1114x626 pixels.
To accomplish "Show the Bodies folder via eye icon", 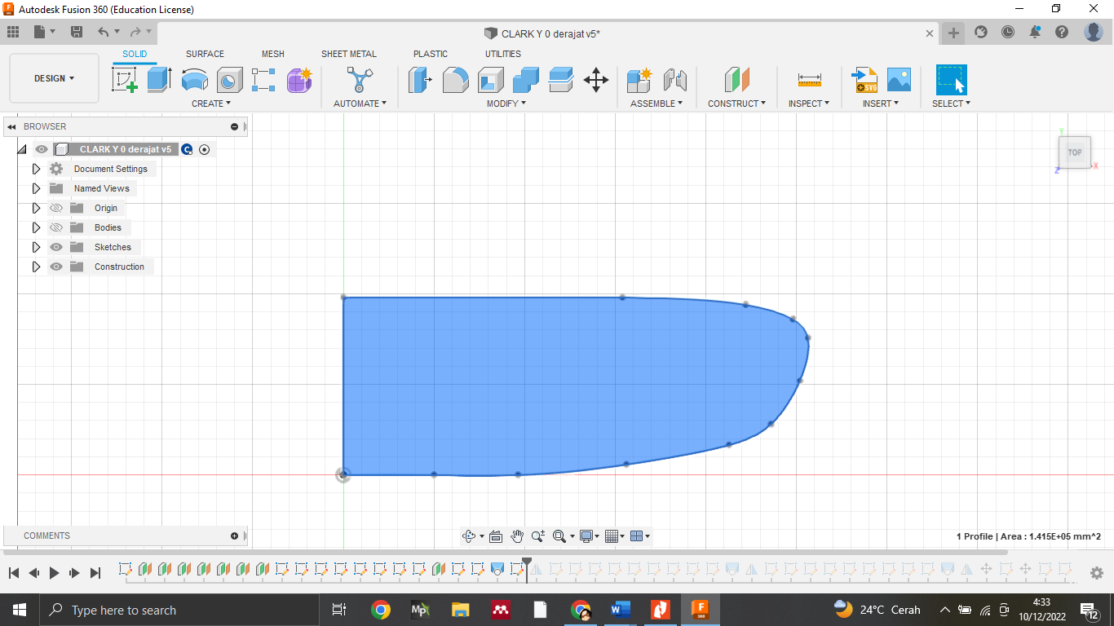I will pos(56,227).
